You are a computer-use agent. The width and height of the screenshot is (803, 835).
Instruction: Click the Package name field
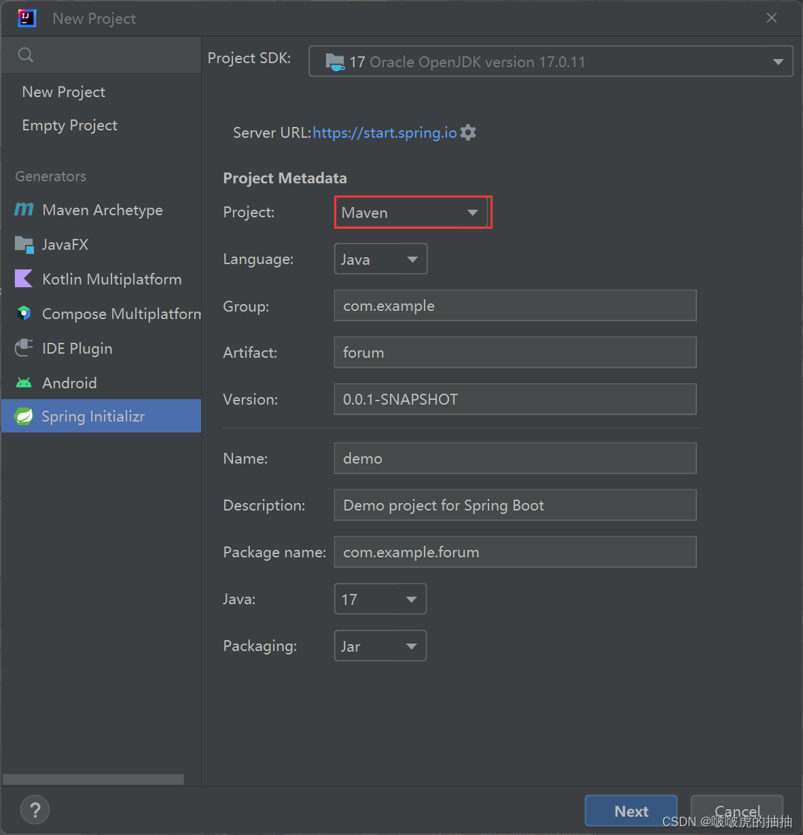(515, 552)
